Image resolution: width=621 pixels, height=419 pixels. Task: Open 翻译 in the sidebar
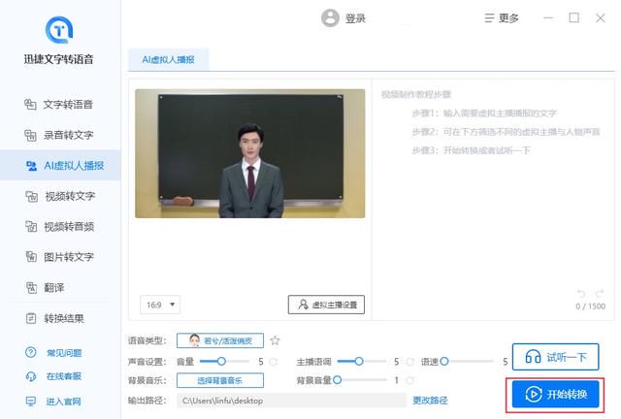[46, 287]
